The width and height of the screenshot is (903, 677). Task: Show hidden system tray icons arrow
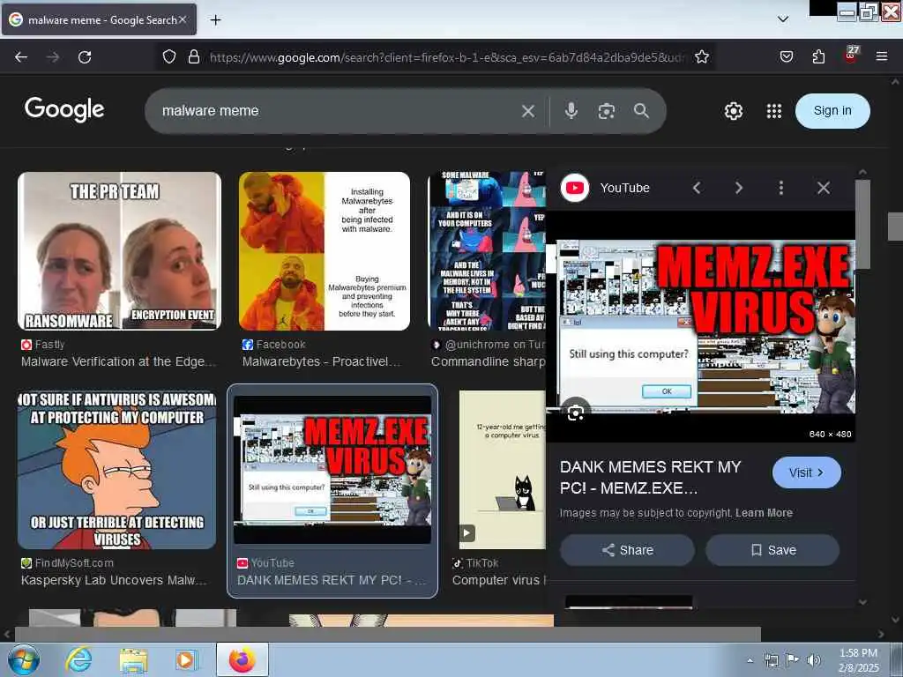(750, 660)
